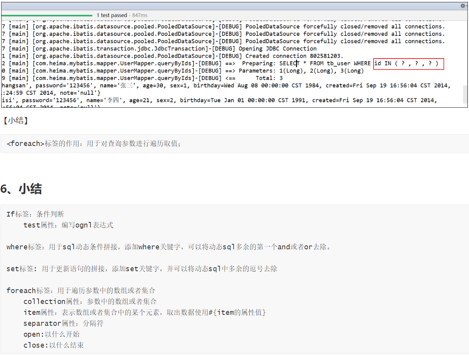
Task: Click the 'Total: 3' log line
Action: click(142, 78)
